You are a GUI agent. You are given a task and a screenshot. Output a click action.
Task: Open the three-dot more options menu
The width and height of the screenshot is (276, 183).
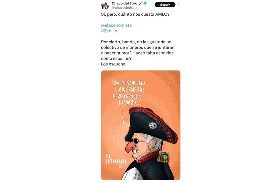(x=179, y=5)
